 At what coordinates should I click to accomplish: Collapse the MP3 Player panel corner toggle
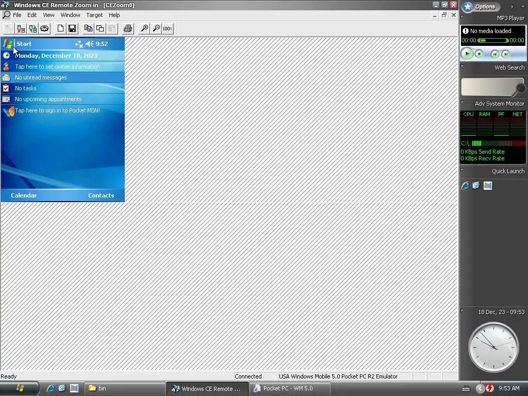[463, 16]
